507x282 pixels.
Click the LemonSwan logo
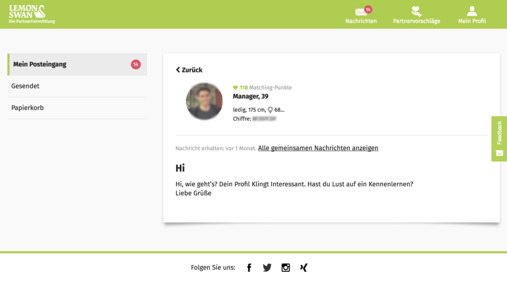pyautogui.click(x=32, y=14)
